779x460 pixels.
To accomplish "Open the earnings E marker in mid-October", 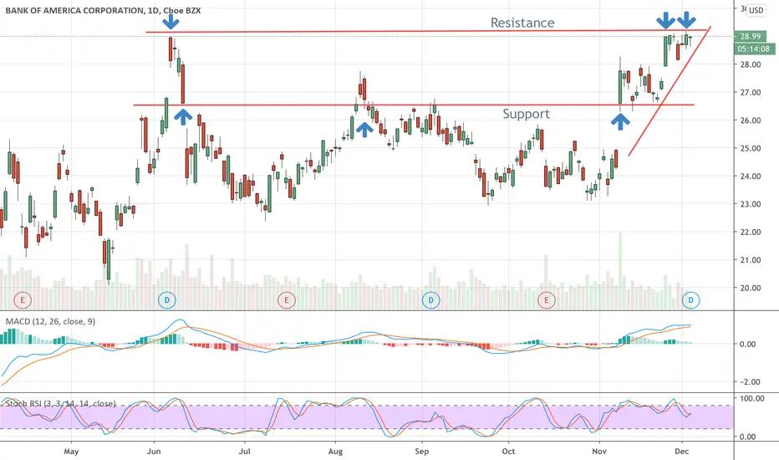I will tap(547, 300).
